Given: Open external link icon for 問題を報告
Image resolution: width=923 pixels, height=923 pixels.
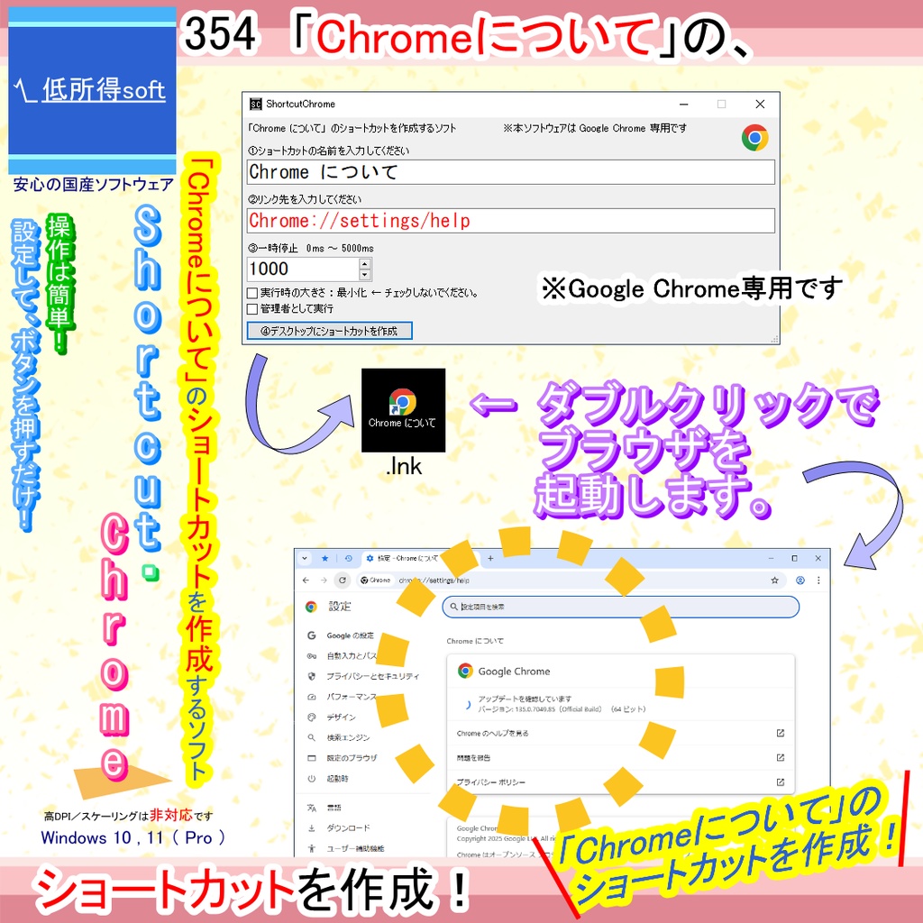Looking at the screenshot, I should [x=780, y=757].
